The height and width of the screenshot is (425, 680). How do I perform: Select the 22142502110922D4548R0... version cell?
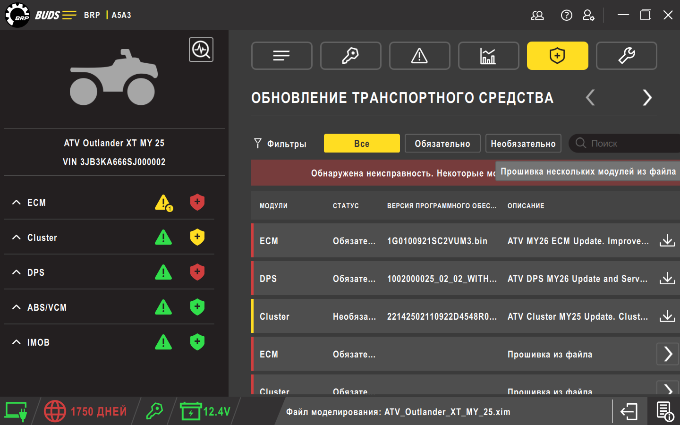(x=442, y=316)
